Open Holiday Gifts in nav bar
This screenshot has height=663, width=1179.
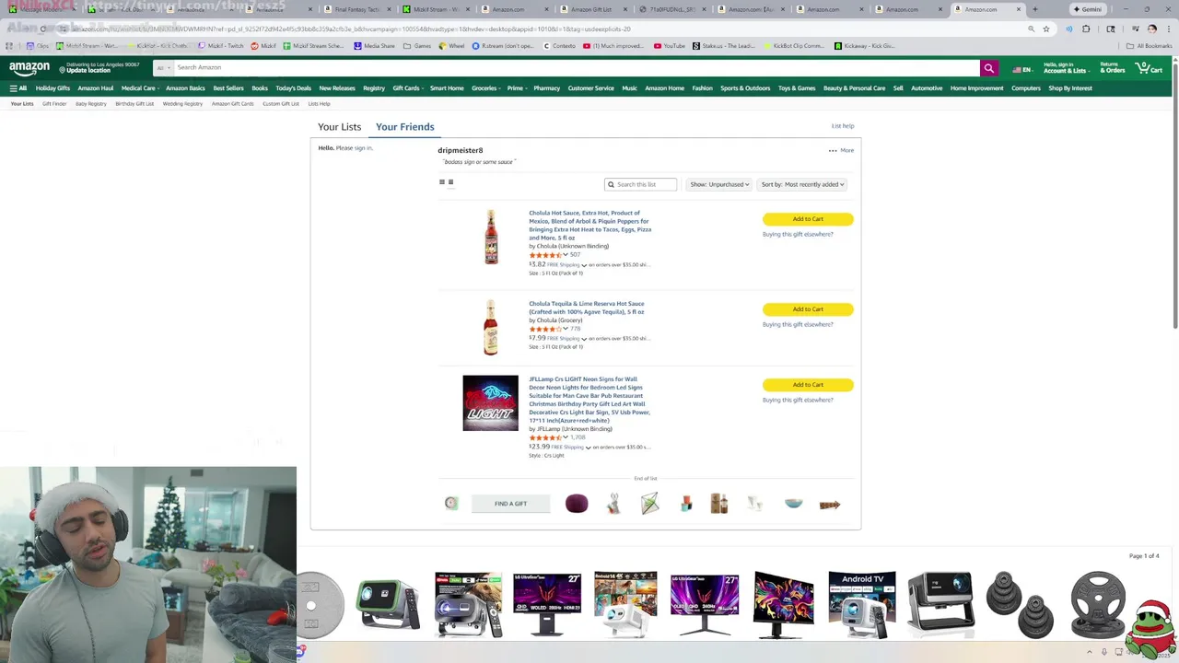53,88
